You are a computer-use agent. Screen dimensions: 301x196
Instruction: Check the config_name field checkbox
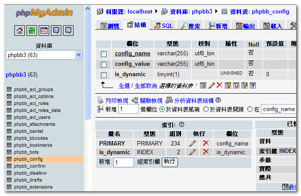(104, 54)
